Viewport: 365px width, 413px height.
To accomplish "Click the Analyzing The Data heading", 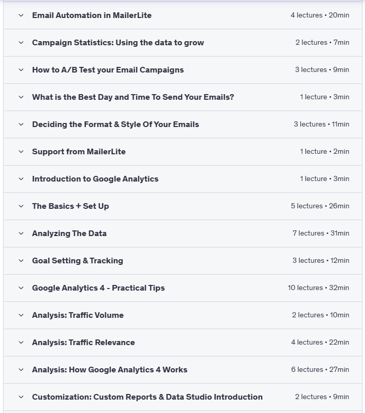I will (x=69, y=234).
